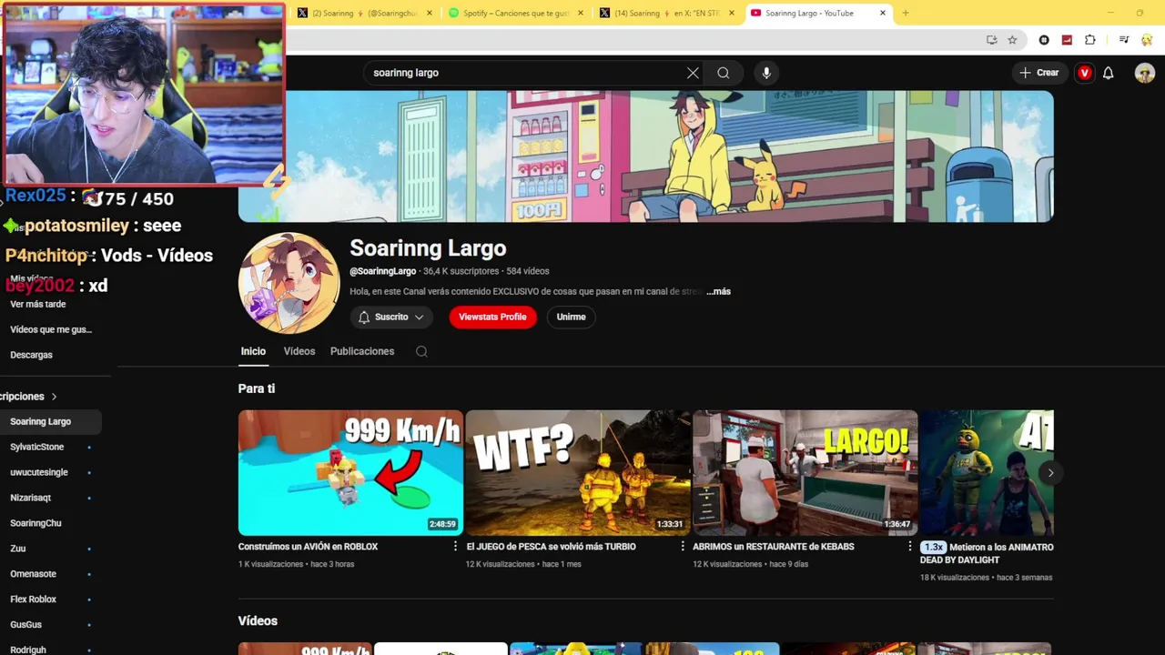Viewport: 1165px width, 655px height.
Task: Open El JUEGO de PESCA title link
Action: point(551,547)
